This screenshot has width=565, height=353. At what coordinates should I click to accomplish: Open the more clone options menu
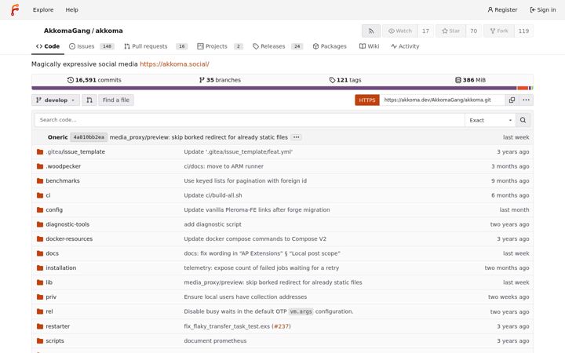pos(526,100)
